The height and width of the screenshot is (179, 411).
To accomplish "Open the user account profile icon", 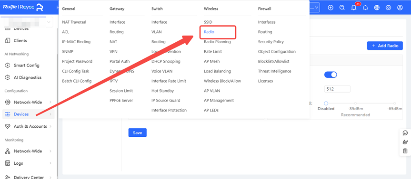I will (400, 8).
